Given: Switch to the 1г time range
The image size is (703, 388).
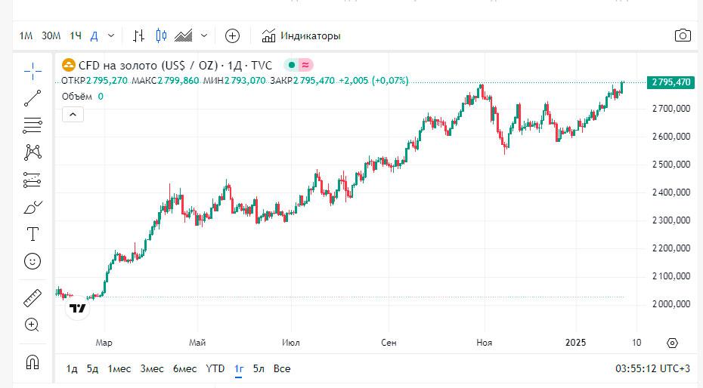Looking at the screenshot, I should 239,368.
